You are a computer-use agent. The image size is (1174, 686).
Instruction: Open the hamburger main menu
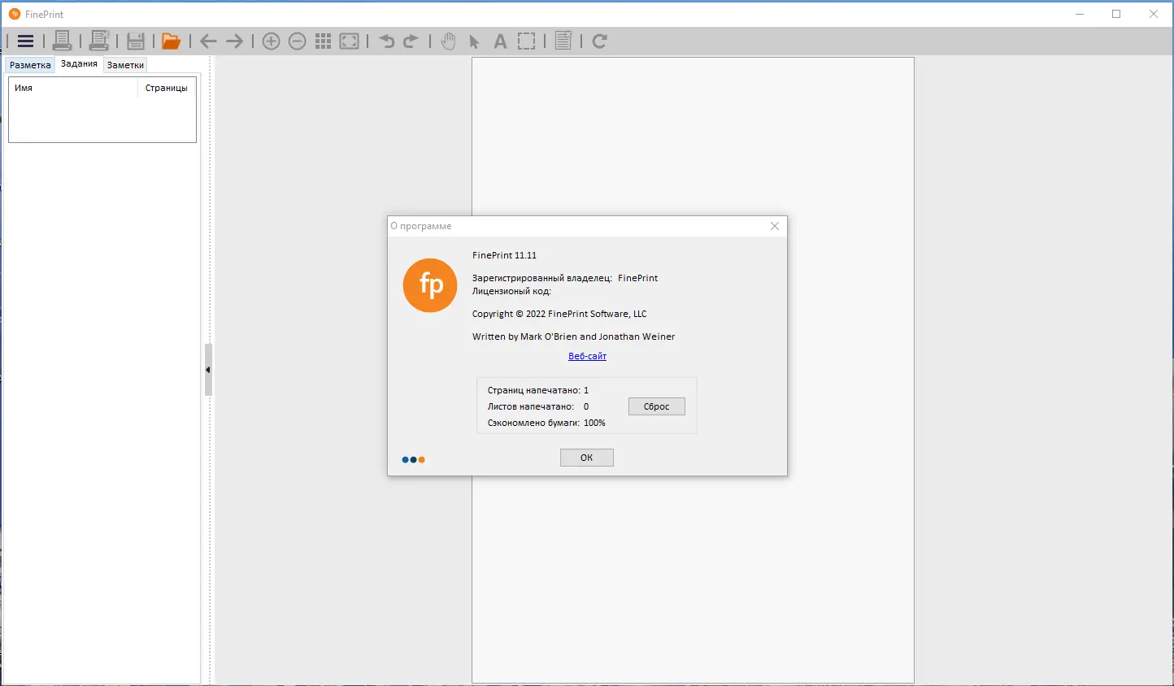[25, 41]
